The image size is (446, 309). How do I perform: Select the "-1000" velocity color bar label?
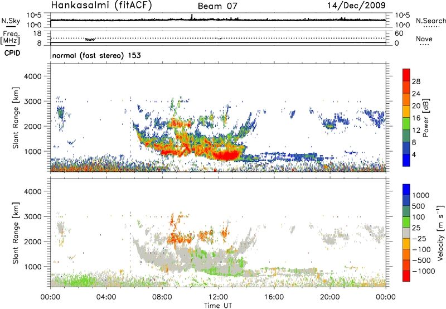[x=423, y=271]
